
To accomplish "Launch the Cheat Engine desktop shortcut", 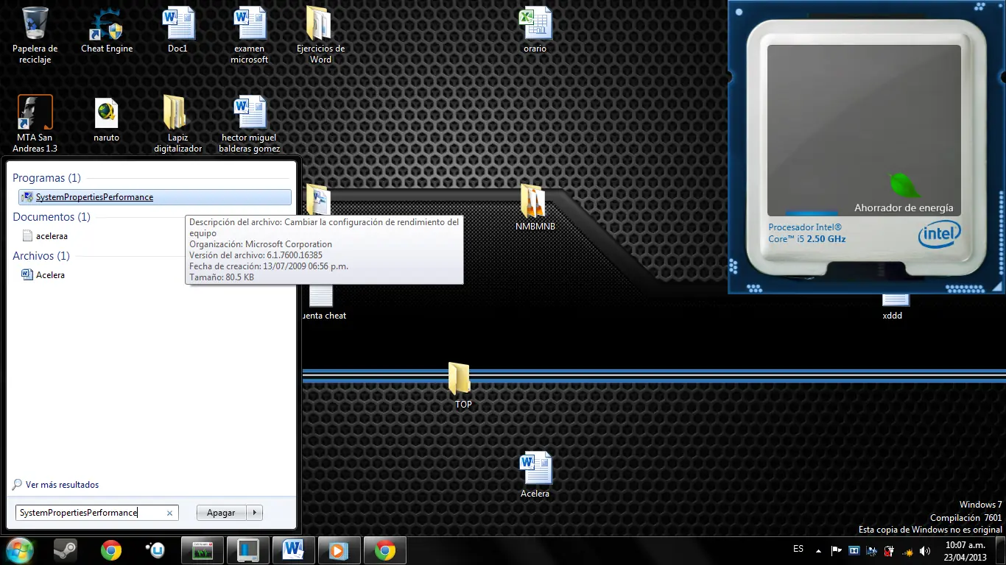I will tap(107, 29).
